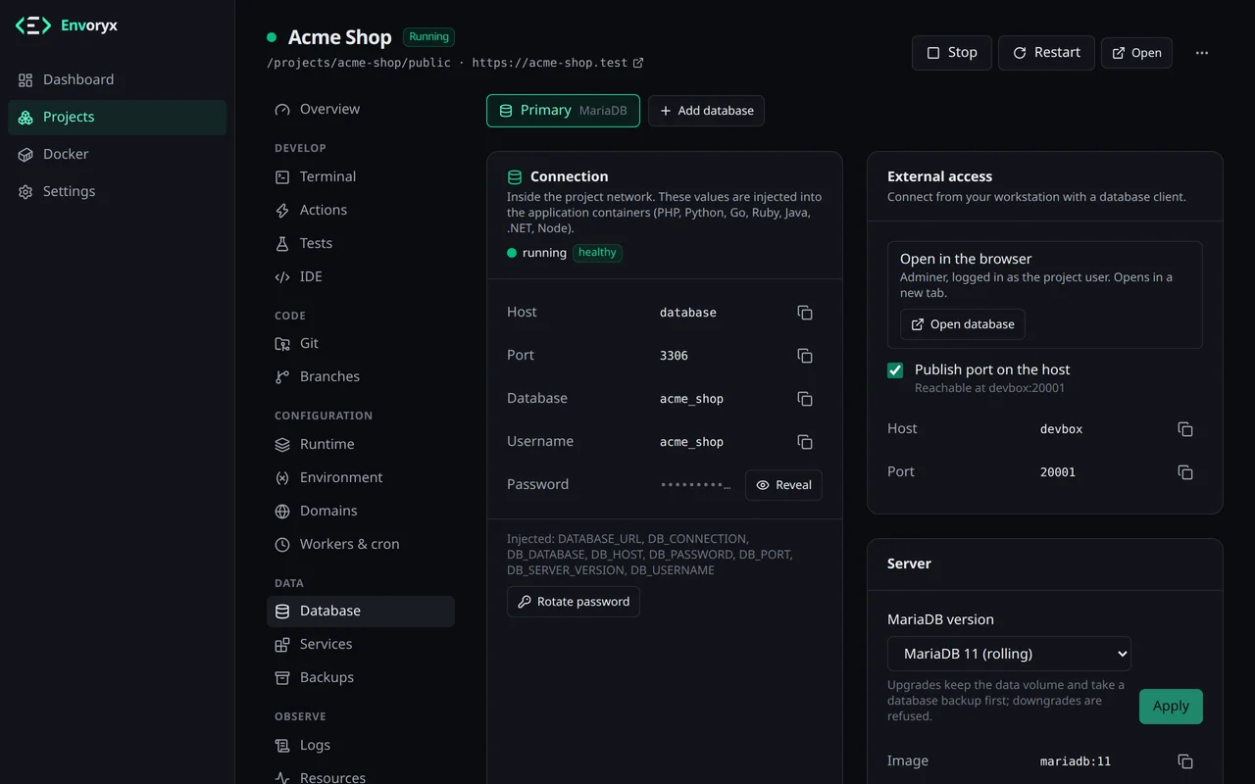The height and width of the screenshot is (784, 1255).
Task: Open the external link icon beside acme-shop.test
Action: click(638, 63)
